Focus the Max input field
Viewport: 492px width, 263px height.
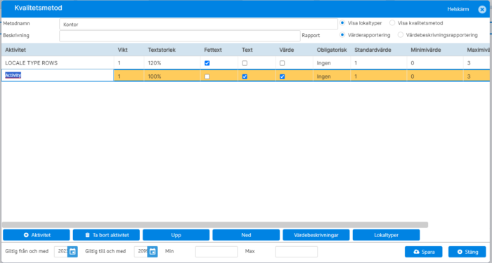pyautogui.click(x=296, y=251)
